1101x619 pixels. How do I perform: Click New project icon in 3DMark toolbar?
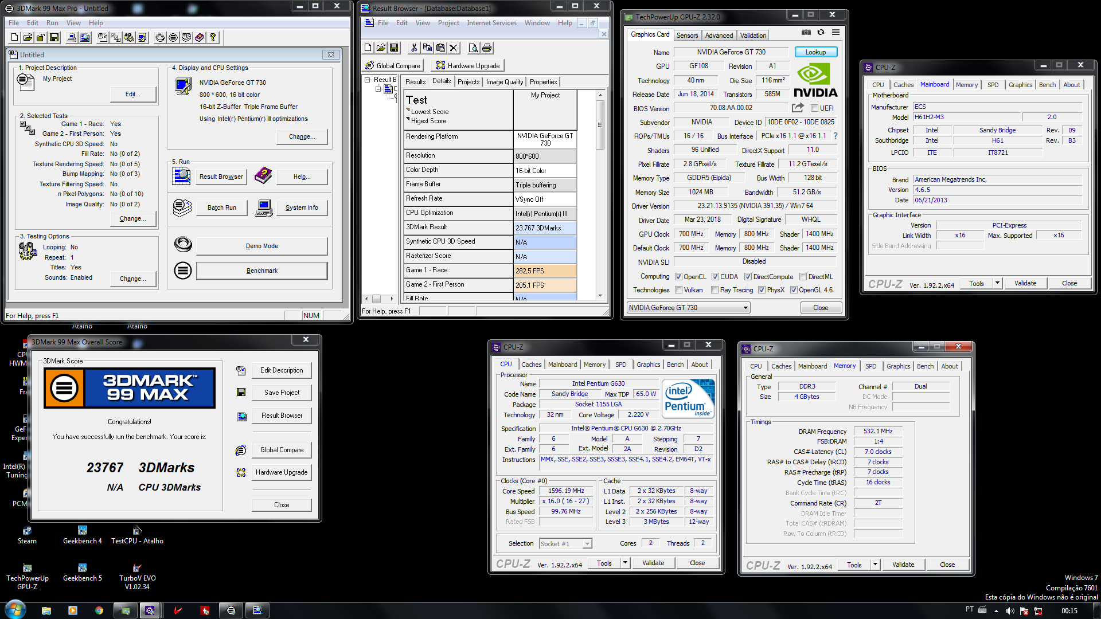tap(14, 37)
